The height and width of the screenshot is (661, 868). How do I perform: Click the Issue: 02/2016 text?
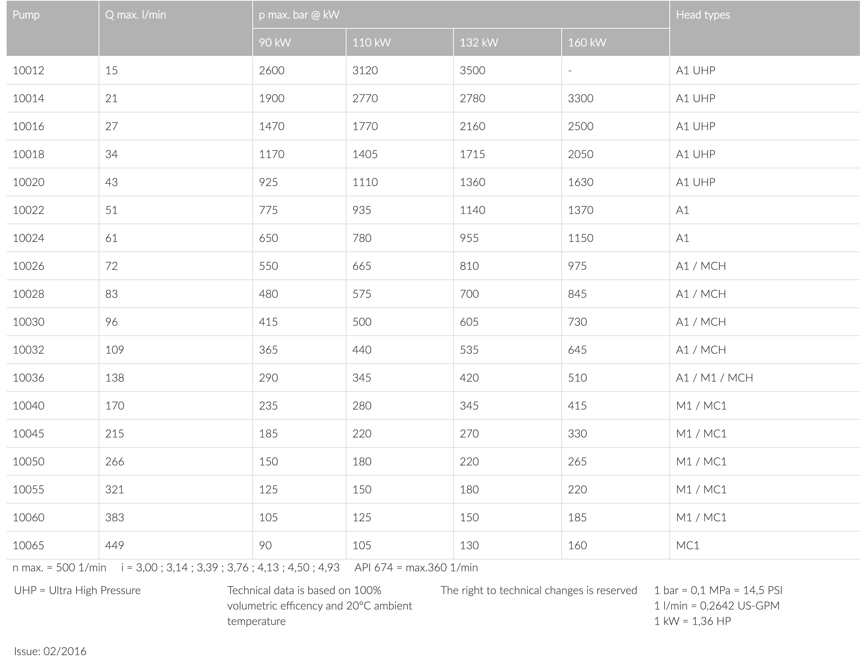[x=50, y=651]
